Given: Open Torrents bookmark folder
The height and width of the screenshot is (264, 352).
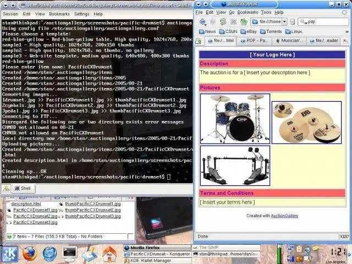Looking at the screenshot, I should coord(271,31).
